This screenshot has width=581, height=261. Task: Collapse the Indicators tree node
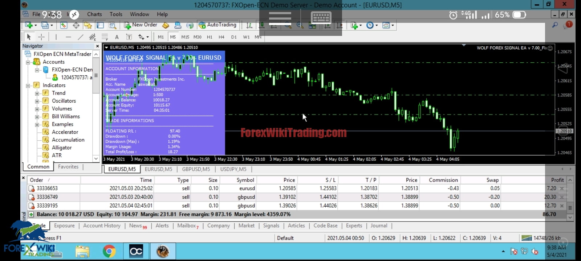tap(28, 86)
